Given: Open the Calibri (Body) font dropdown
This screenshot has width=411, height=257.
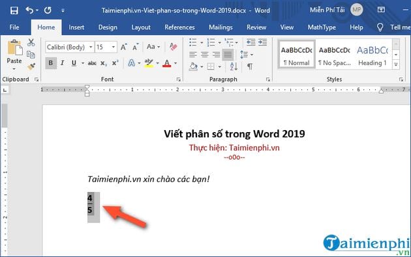Looking at the screenshot, I should click(91, 47).
